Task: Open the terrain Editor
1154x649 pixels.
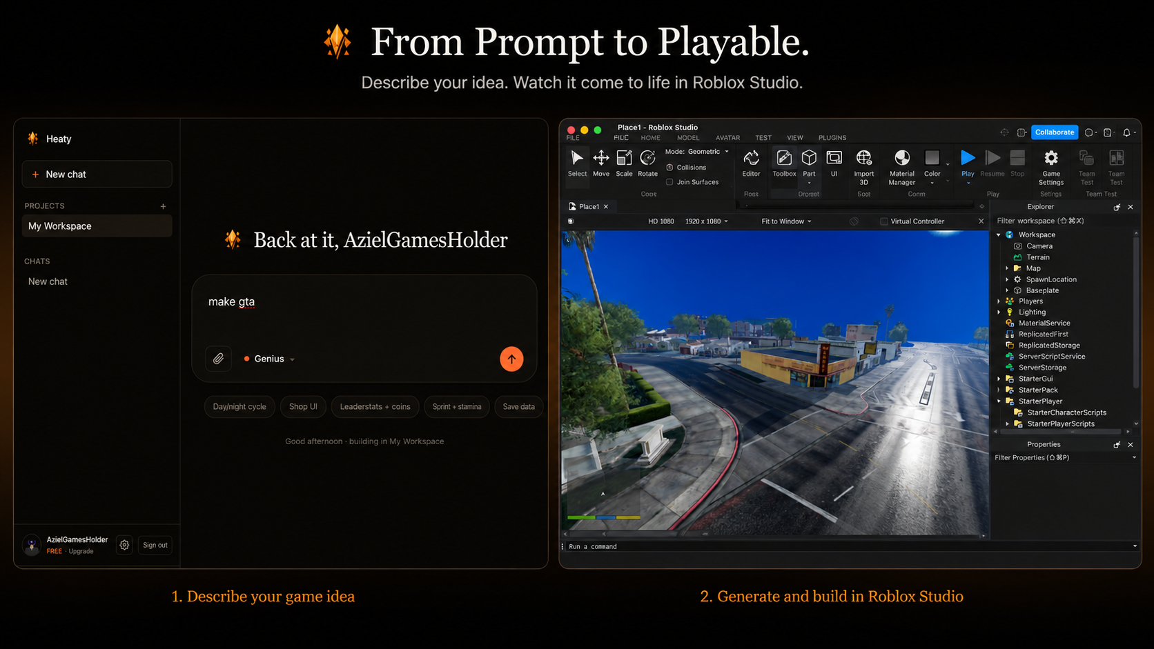Action: point(751,163)
